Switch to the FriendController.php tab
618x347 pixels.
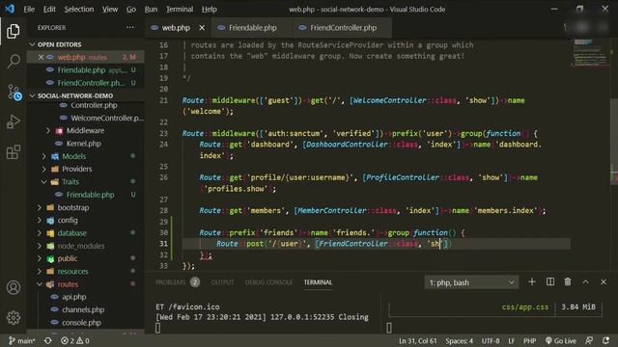[343, 28]
